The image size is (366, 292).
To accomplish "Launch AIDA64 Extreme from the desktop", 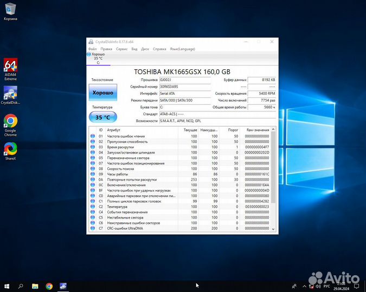I will click(x=10, y=69).
